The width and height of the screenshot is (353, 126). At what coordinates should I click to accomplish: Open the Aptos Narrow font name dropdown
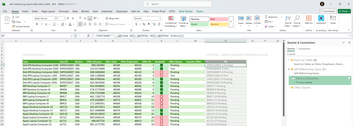(x=54, y=18)
